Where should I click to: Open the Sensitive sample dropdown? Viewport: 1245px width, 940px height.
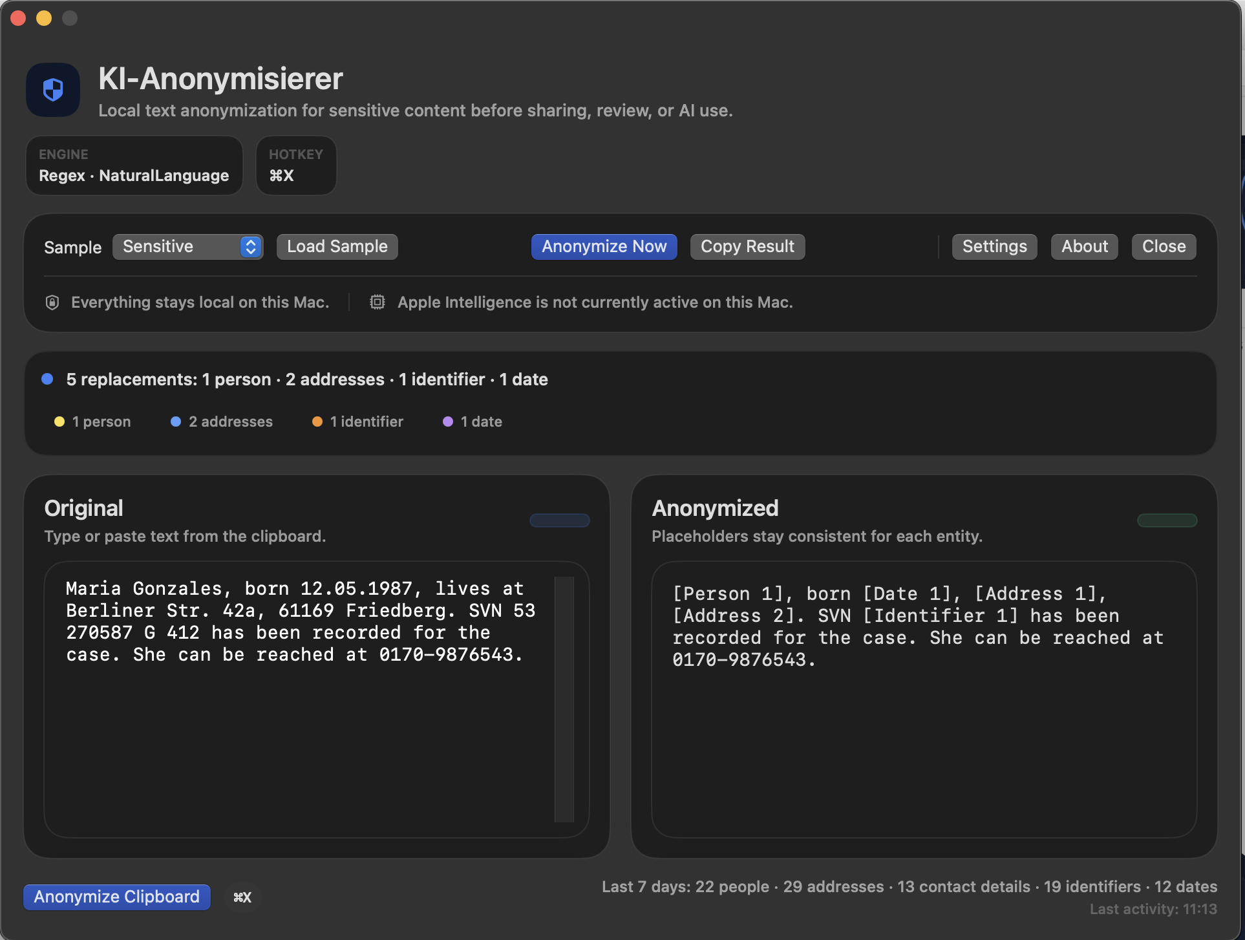click(x=187, y=246)
